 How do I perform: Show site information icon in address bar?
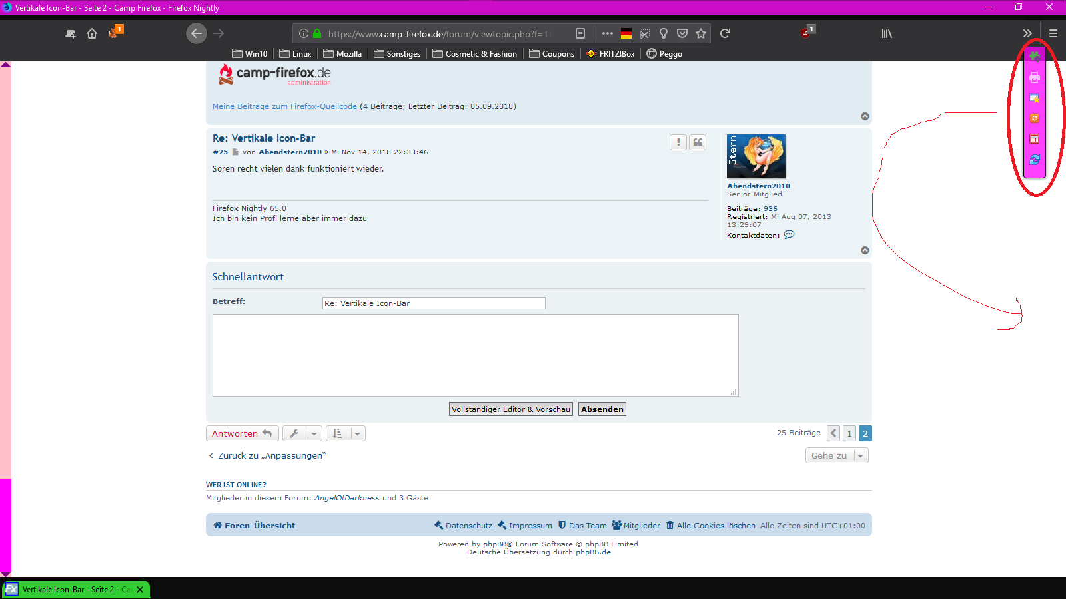click(x=304, y=33)
